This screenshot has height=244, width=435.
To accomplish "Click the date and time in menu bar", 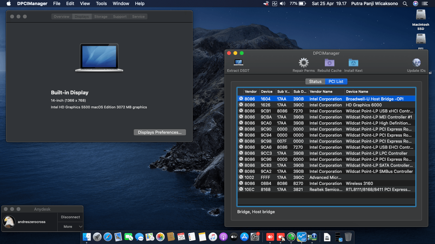I will pos(329,3).
